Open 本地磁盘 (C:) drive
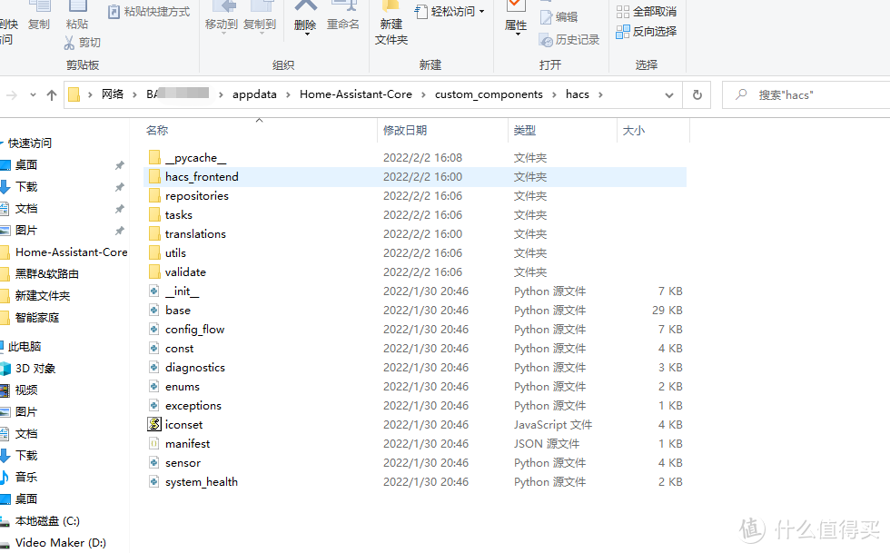Viewport: 890px width, 553px height. (x=47, y=521)
